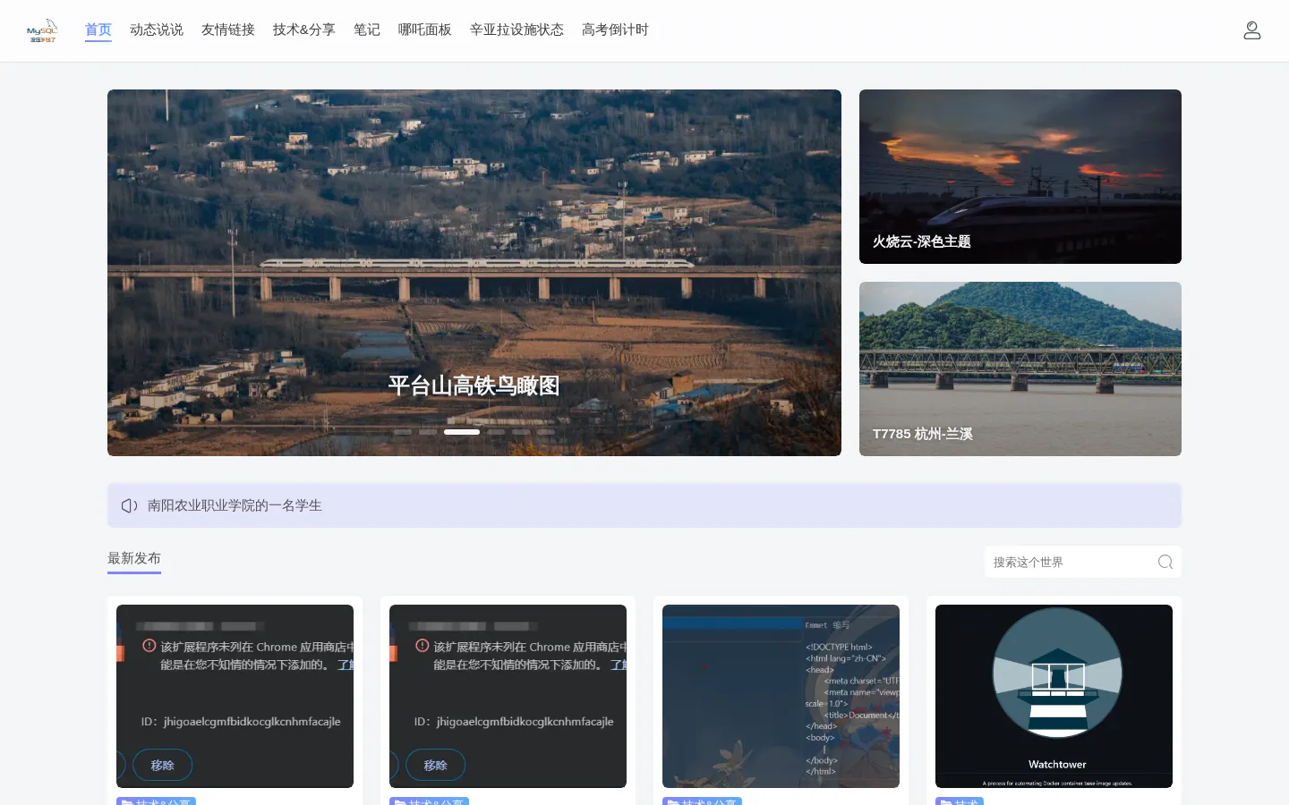Visit the 哪吒面板 nav link

425,30
